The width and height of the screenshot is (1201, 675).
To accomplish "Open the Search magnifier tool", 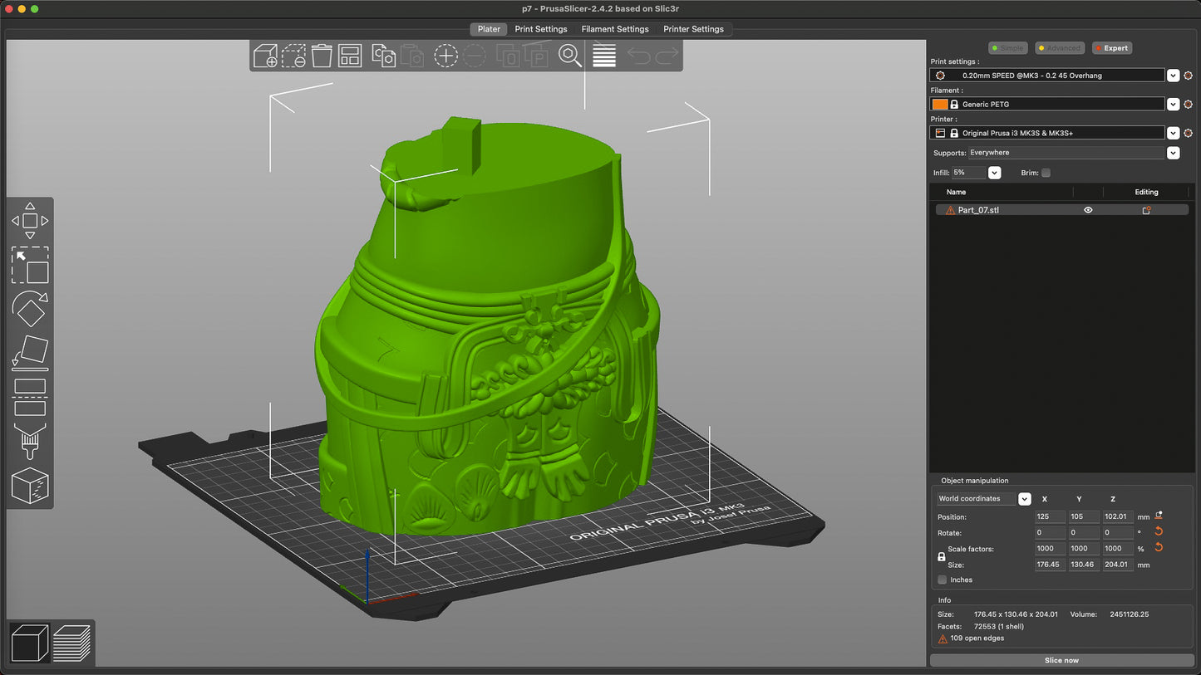I will [x=570, y=56].
